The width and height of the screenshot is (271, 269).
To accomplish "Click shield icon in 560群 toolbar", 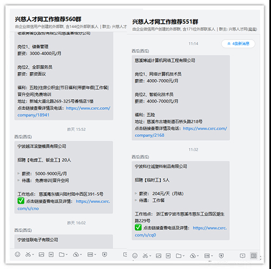I will pos(105,254).
